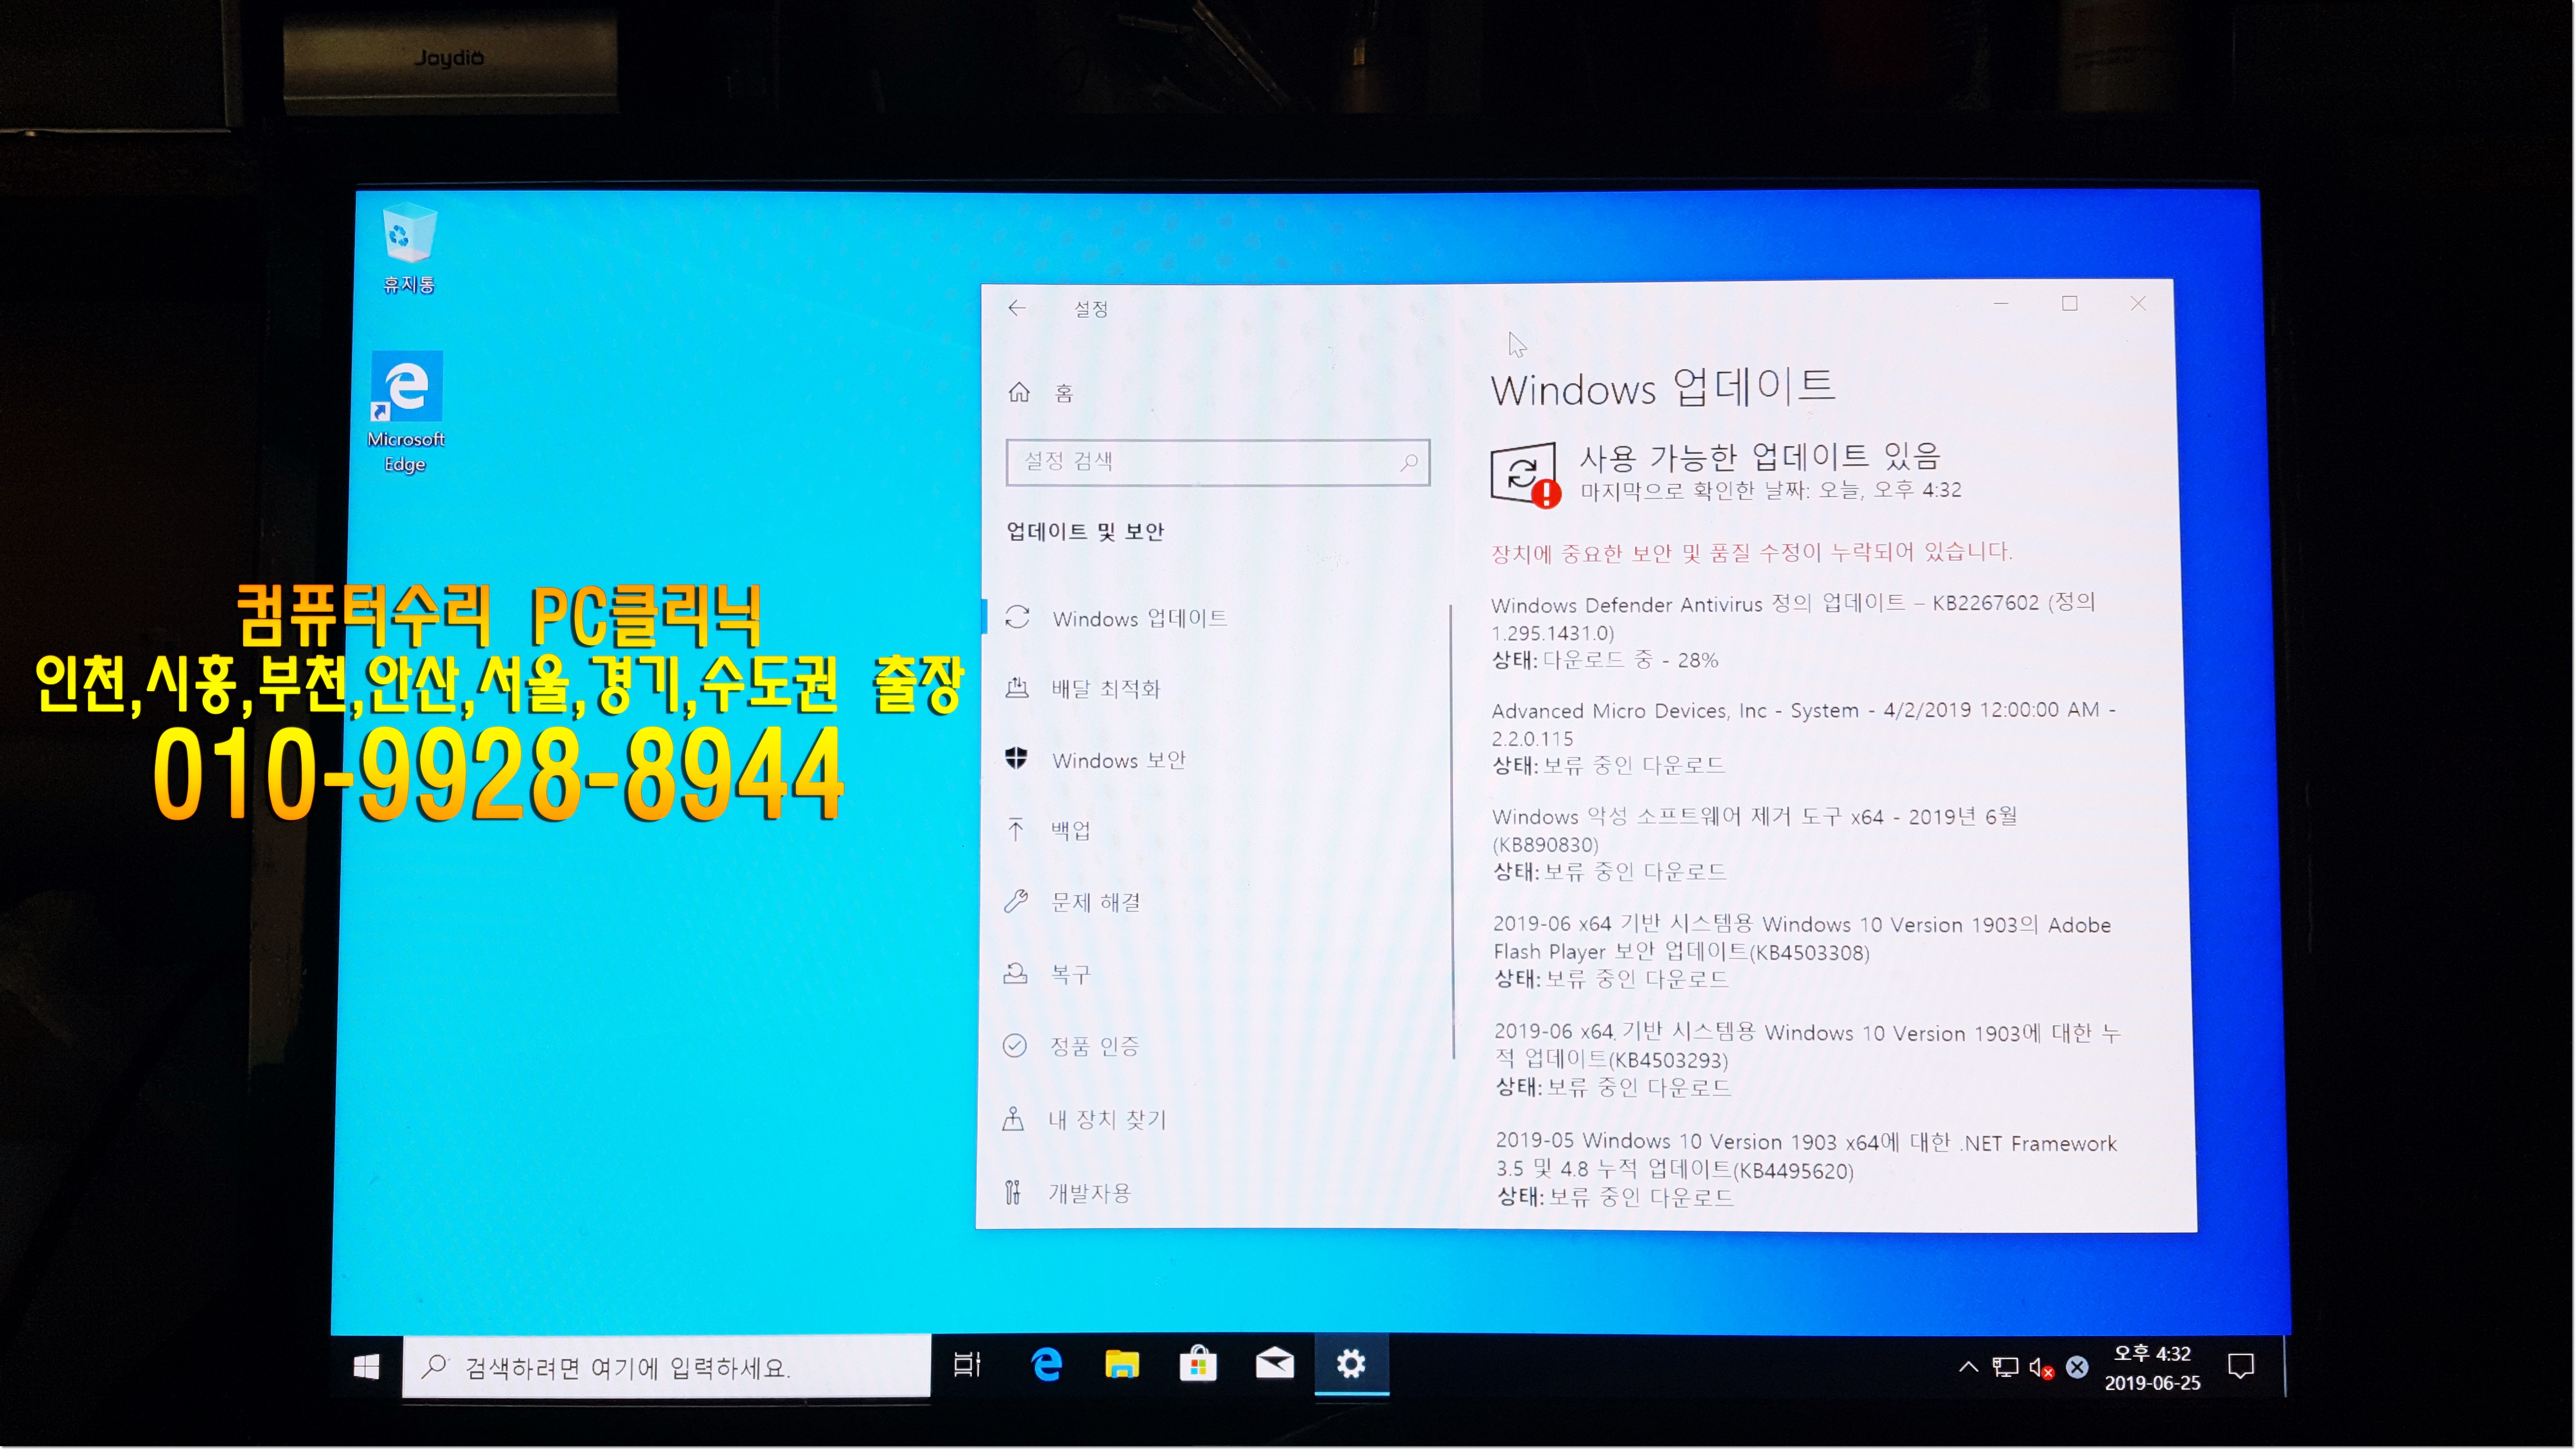Click the settings content vertical scrollbar
The image size is (2576, 1450).
1453,831
